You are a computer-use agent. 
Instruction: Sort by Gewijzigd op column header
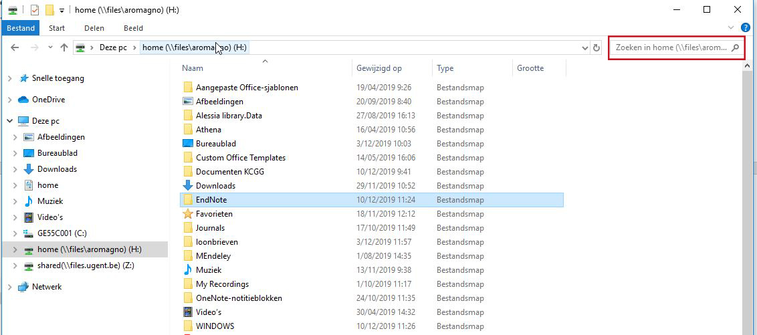pyautogui.click(x=378, y=68)
